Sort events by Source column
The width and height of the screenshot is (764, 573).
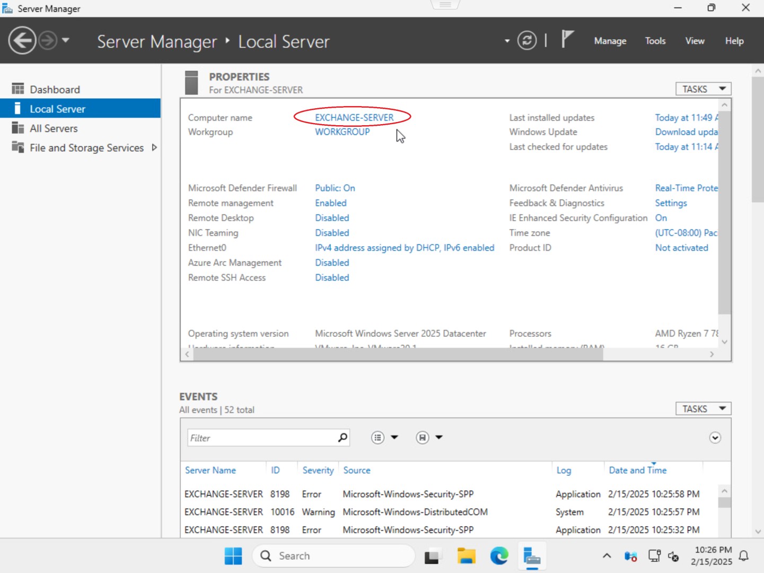click(357, 470)
